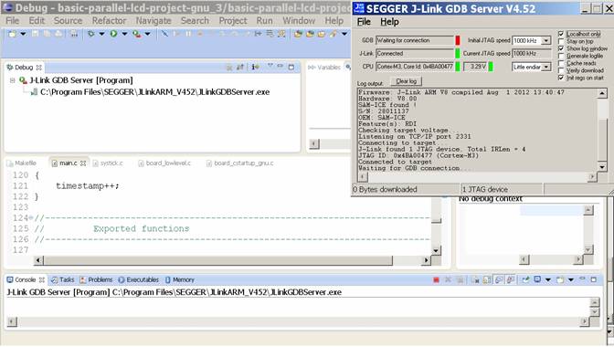Click the timestamp++ code line
This screenshot has height=347, width=614.
88,185
